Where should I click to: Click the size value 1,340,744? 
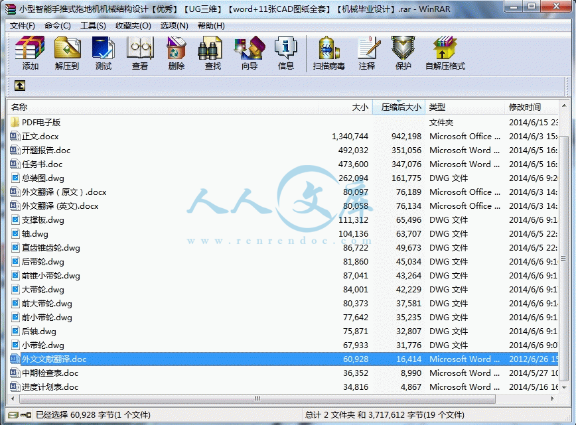[350, 136]
